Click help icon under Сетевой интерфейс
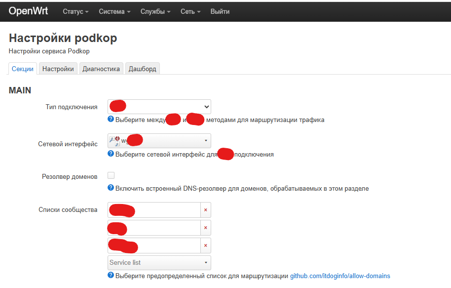The image size is (451, 288). point(111,154)
